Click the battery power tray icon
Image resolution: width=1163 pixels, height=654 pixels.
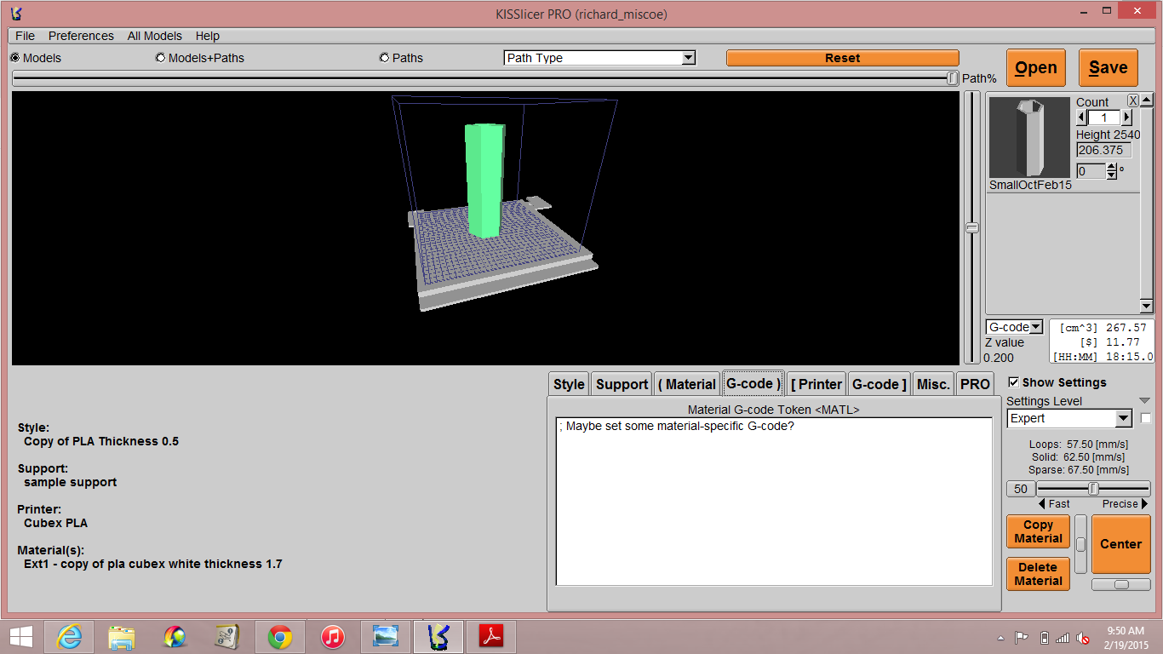pyautogui.click(x=1045, y=637)
